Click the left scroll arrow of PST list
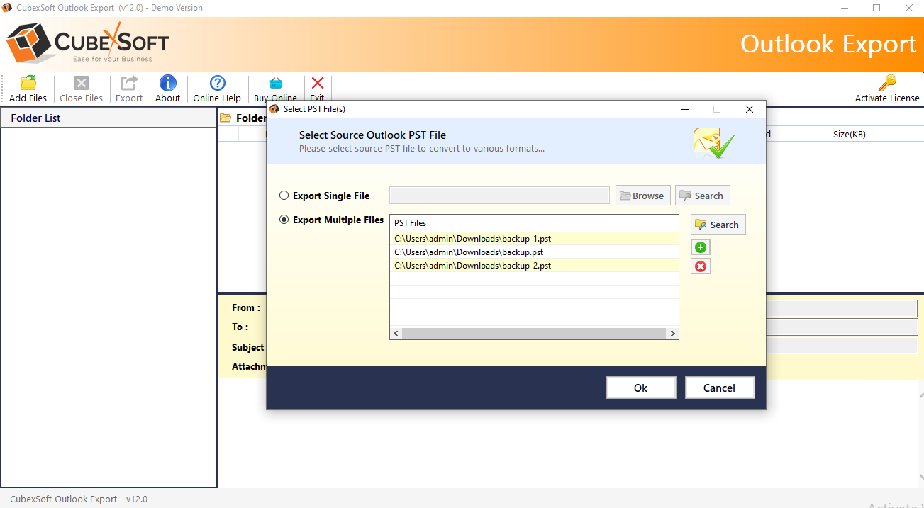This screenshot has width=924, height=508. (x=396, y=333)
